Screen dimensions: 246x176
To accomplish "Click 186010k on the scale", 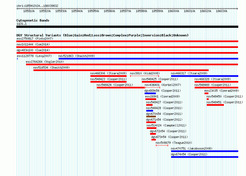I will [190, 11].
